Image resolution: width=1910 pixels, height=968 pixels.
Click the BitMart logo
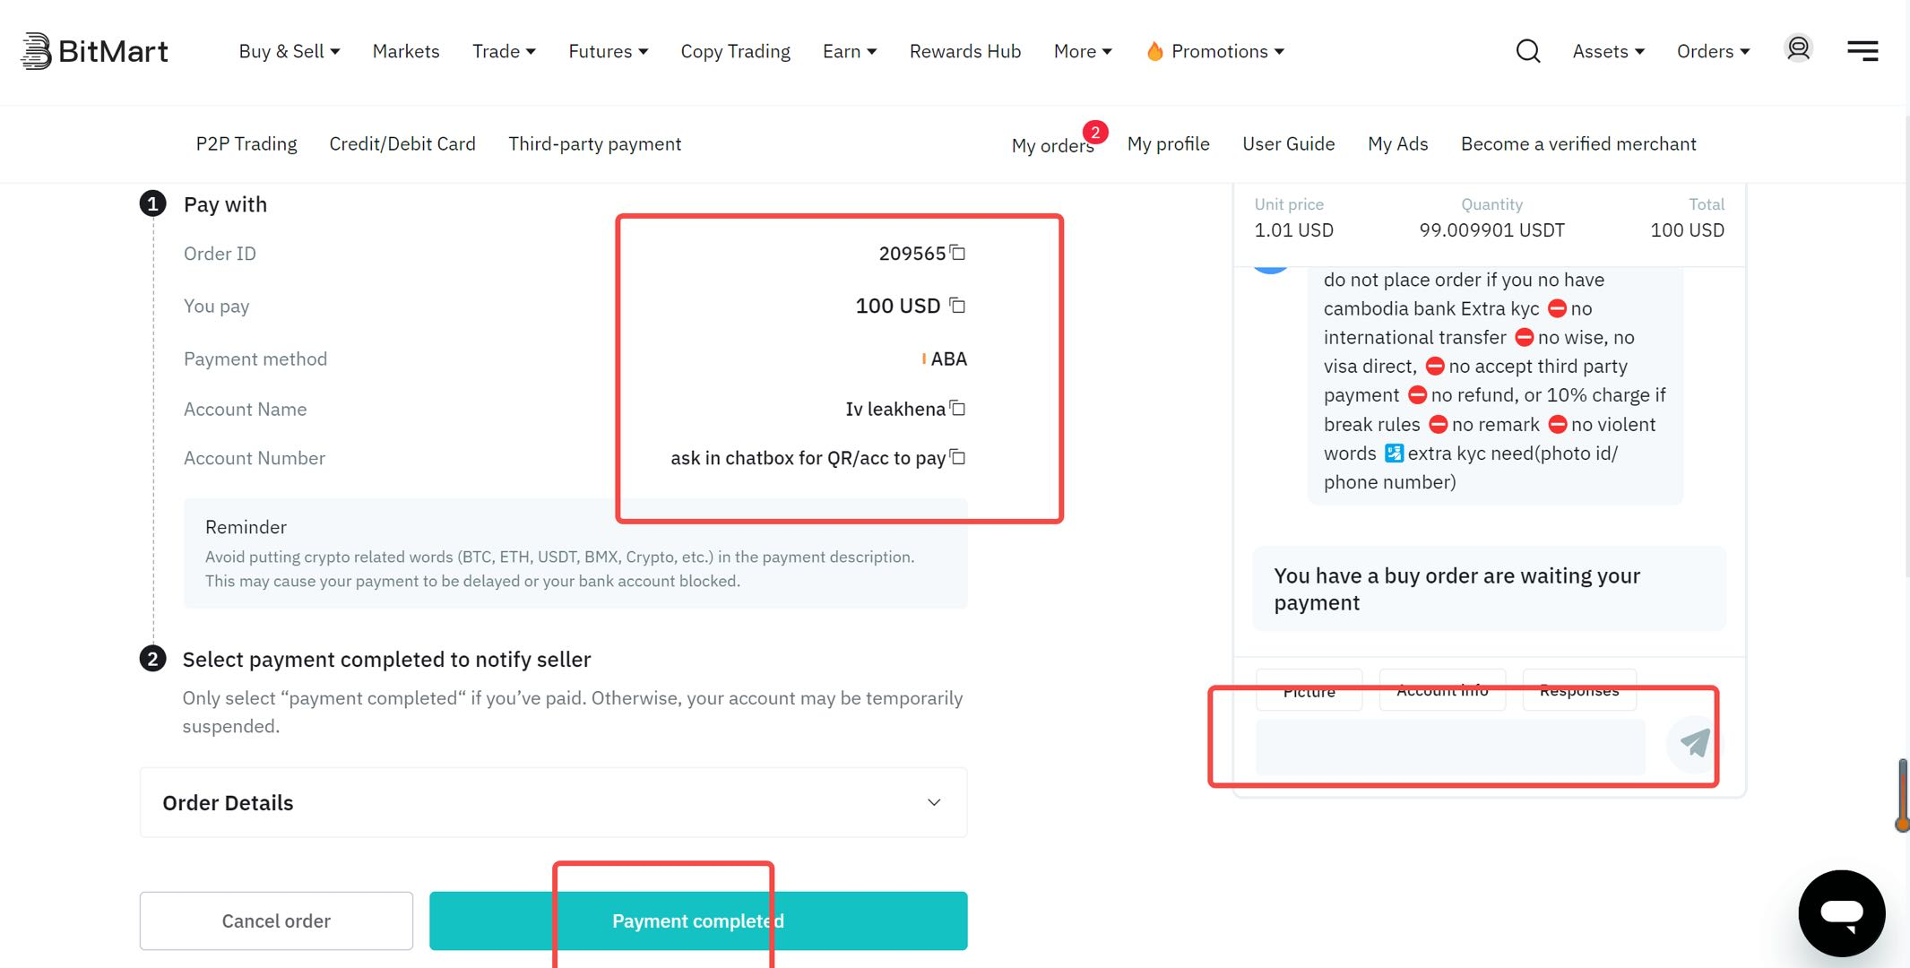(x=94, y=51)
